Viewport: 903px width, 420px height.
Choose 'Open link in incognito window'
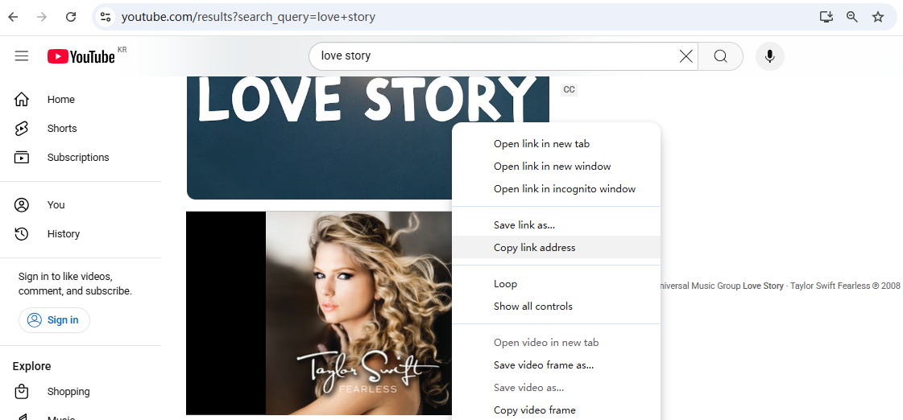(556, 189)
